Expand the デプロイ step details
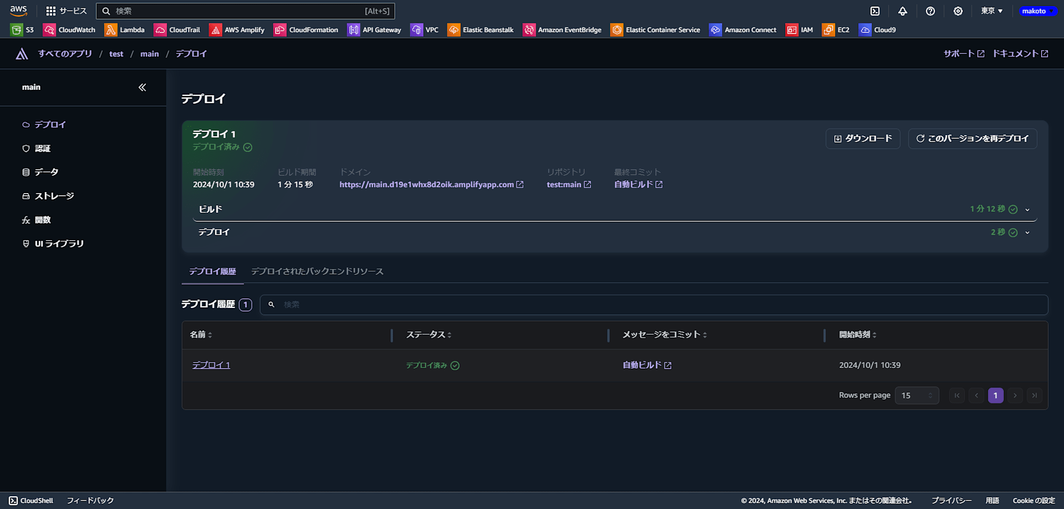 (1027, 232)
